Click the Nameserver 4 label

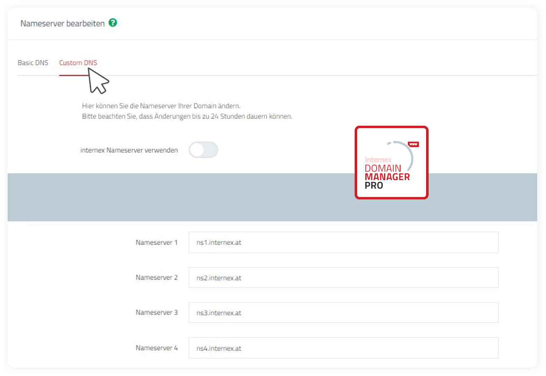157,348
